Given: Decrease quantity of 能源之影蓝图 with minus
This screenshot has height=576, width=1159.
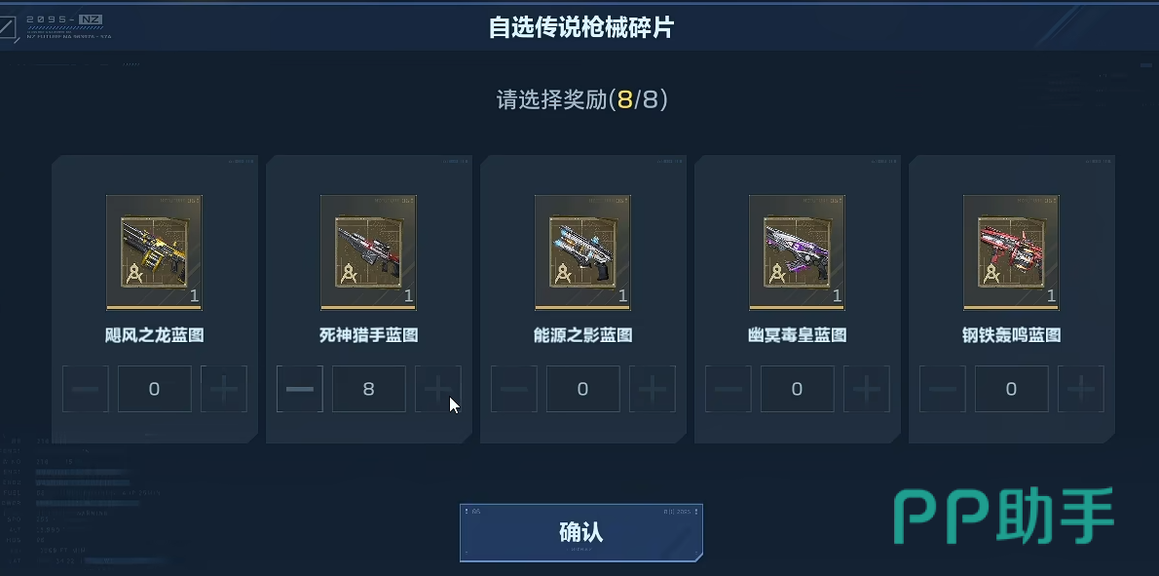Looking at the screenshot, I should click(513, 389).
